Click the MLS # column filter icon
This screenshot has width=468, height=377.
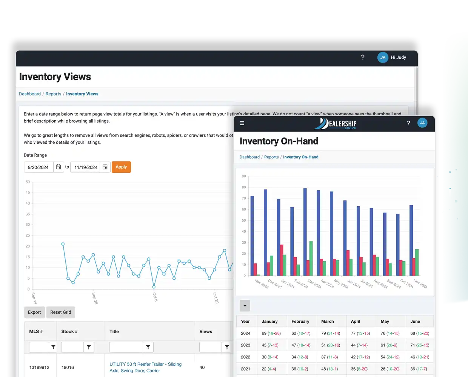tap(53, 347)
